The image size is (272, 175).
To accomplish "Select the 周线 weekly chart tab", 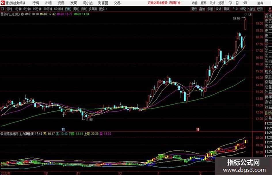I will pos(76,9).
